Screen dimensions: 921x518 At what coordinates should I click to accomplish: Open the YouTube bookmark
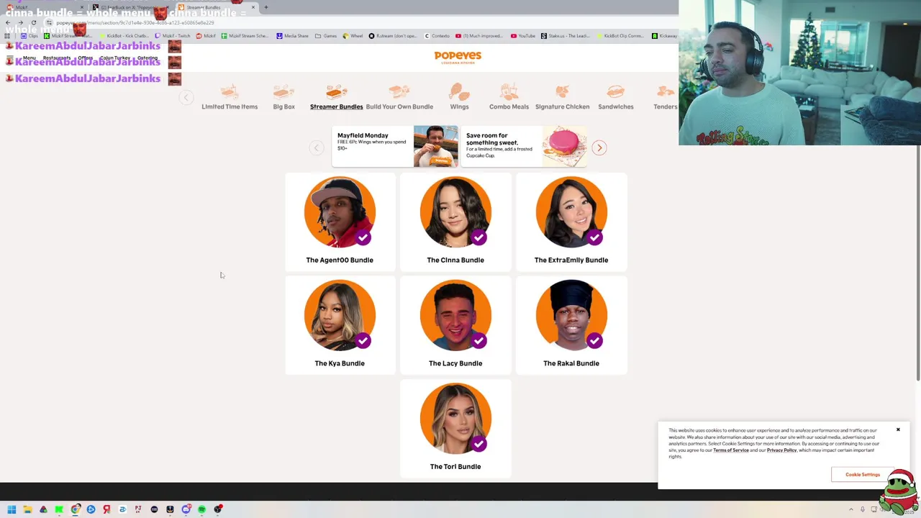pyautogui.click(x=523, y=36)
